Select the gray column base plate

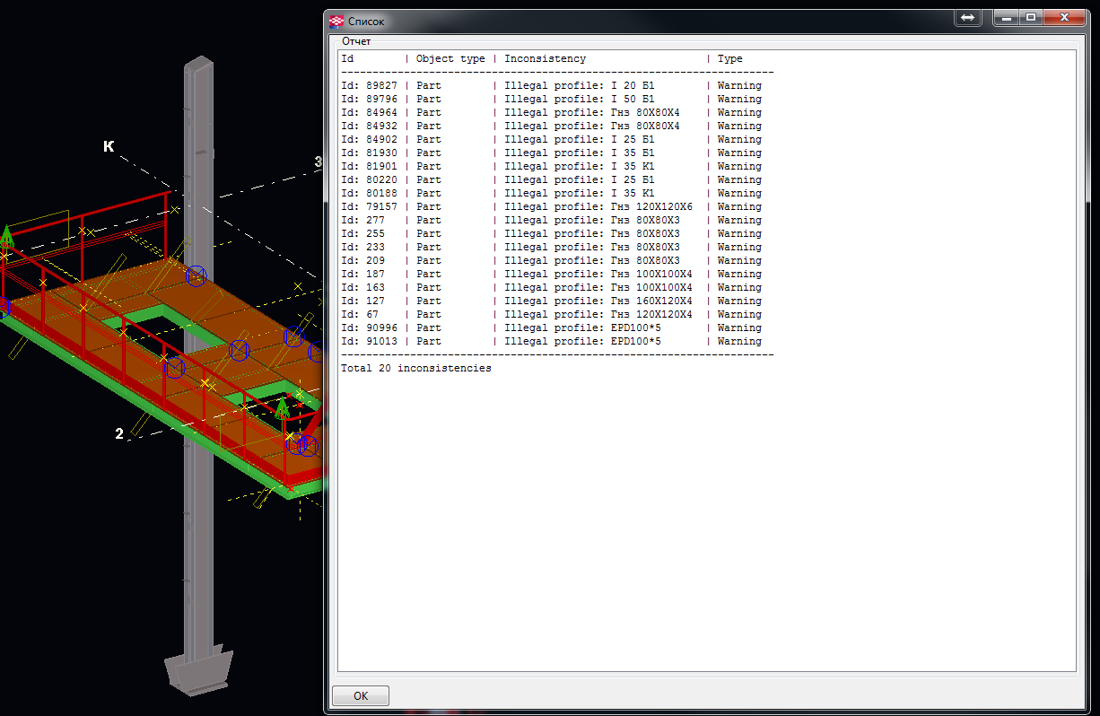click(x=198, y=671)
